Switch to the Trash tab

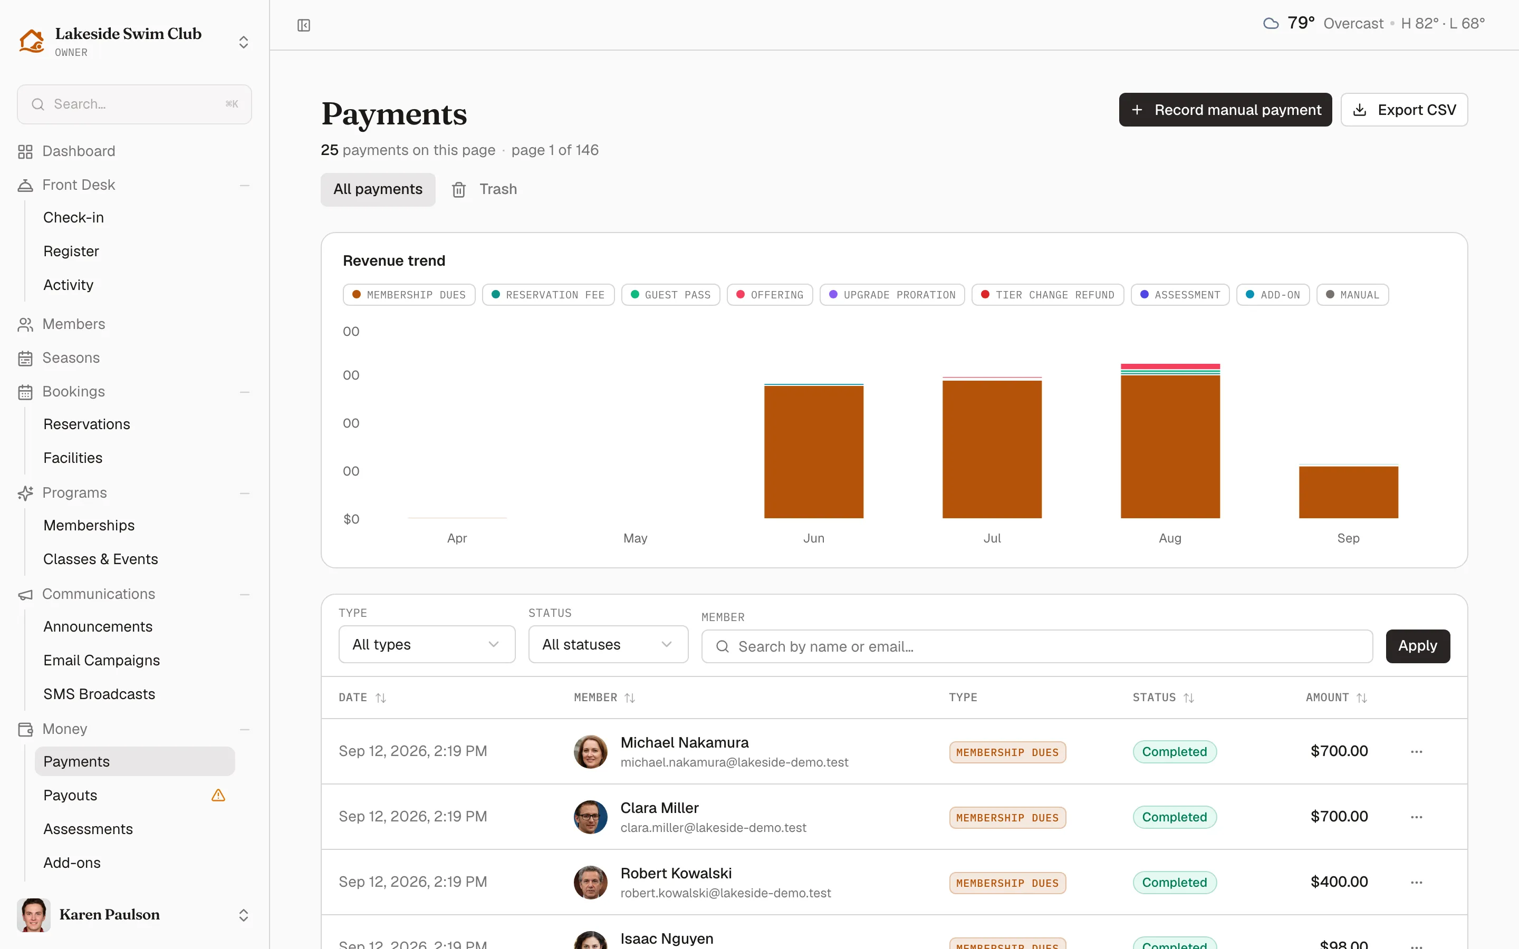(485, 189)
